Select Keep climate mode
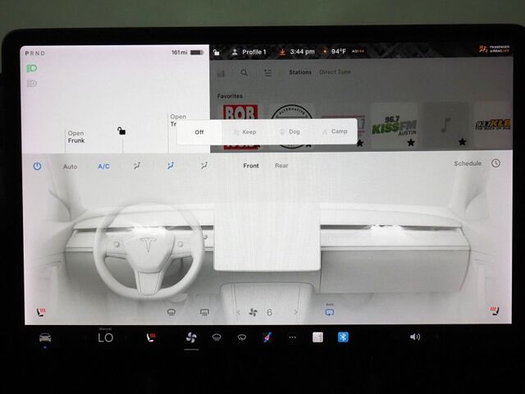The width and height of the screenshot is (525, 394). point(244,131)
